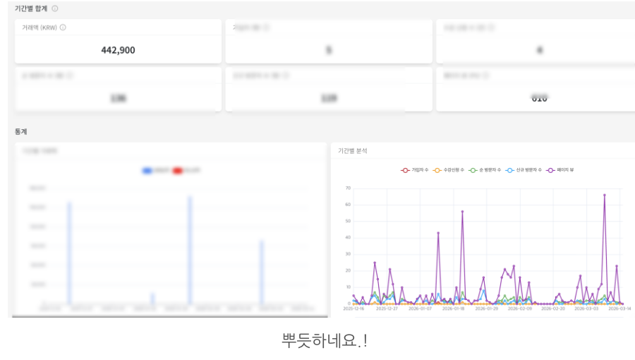This screenshot has height=360, width=635.
Task: Click the 통계 section heading
Action: (x=20, y=131)
